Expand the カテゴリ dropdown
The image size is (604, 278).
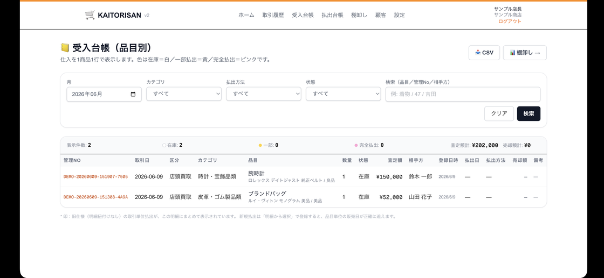[x=184, y=94]
